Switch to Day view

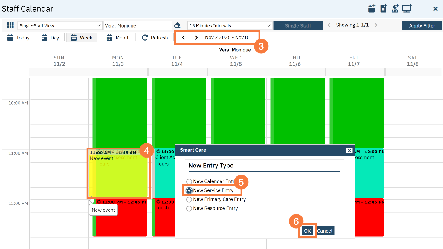(50, 38)
